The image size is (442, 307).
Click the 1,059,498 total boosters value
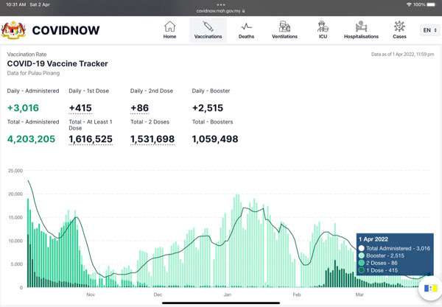click(x=215, y=139)
